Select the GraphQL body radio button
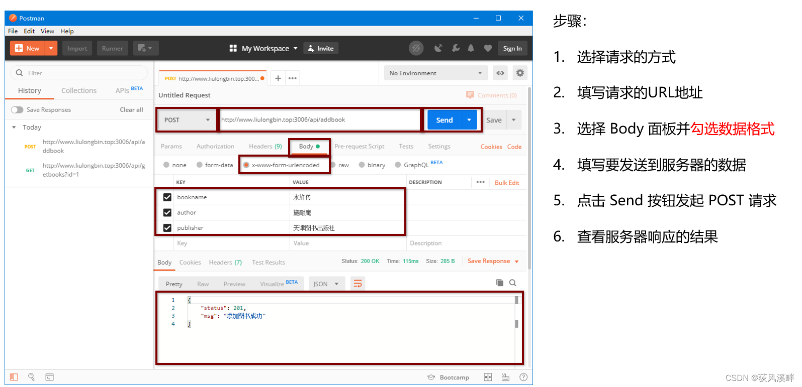The height and width of the screenshot is (387, 802). pyautogui.click(x=398, y=165)
